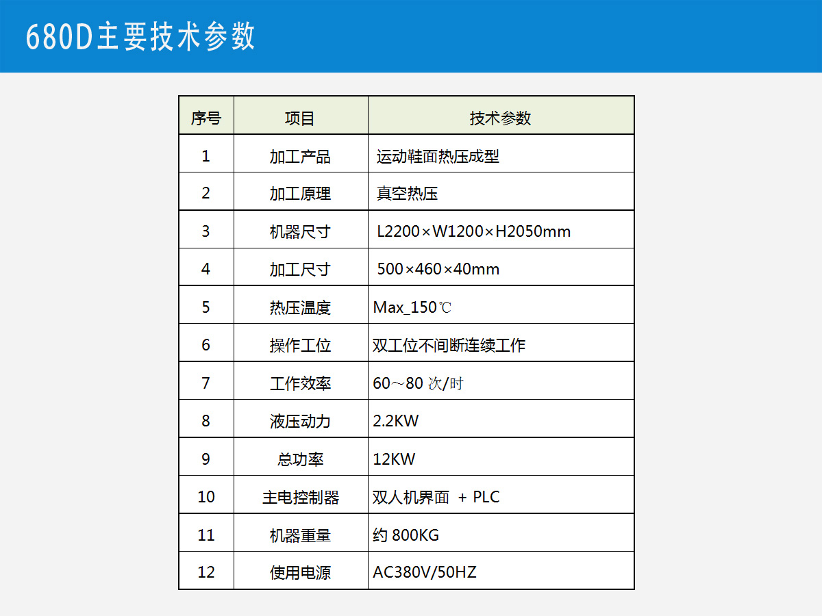Select the 工作效率 cell
Screen dimensions: 822x616
coord(300,383)
